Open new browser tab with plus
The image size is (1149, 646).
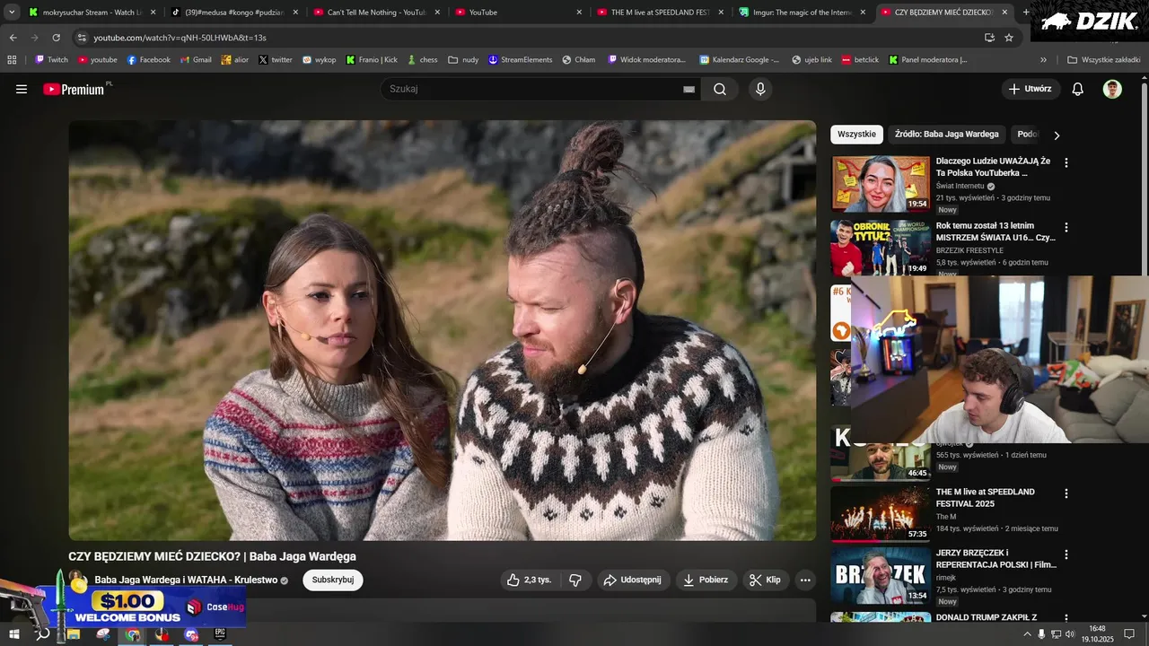pyautogui.click(x=1026, y=13)
